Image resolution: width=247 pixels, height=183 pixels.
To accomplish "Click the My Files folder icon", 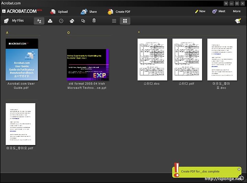I will pos(7,21).
